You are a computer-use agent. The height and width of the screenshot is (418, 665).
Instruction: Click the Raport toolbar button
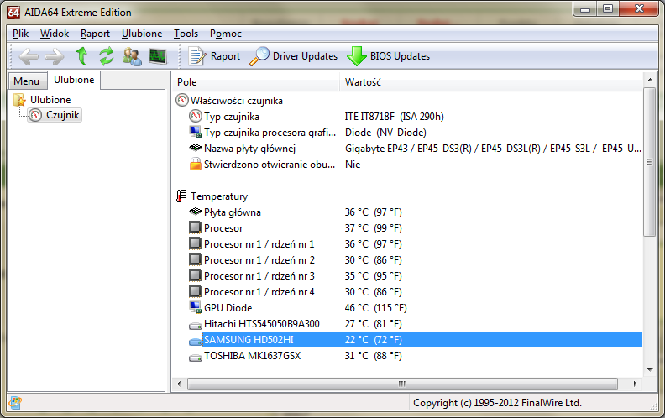pyautogui.click(x=214, y=56)
